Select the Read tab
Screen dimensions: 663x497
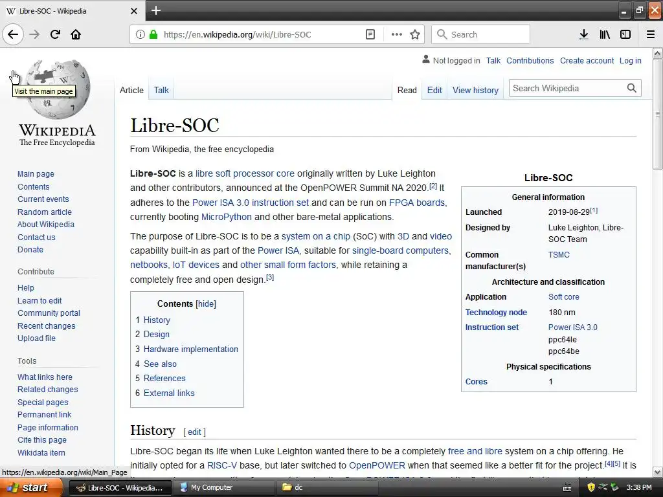[407, 90]
